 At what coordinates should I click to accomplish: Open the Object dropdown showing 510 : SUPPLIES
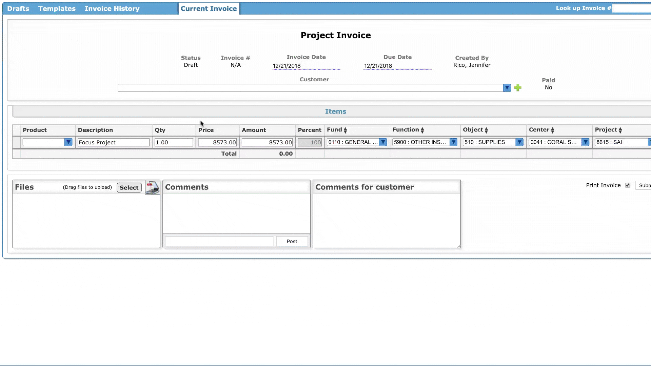tap(519, 142)
